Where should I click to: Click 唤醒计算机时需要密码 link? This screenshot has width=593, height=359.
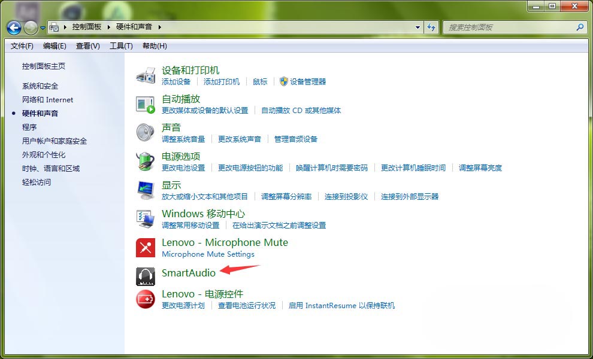332,168
